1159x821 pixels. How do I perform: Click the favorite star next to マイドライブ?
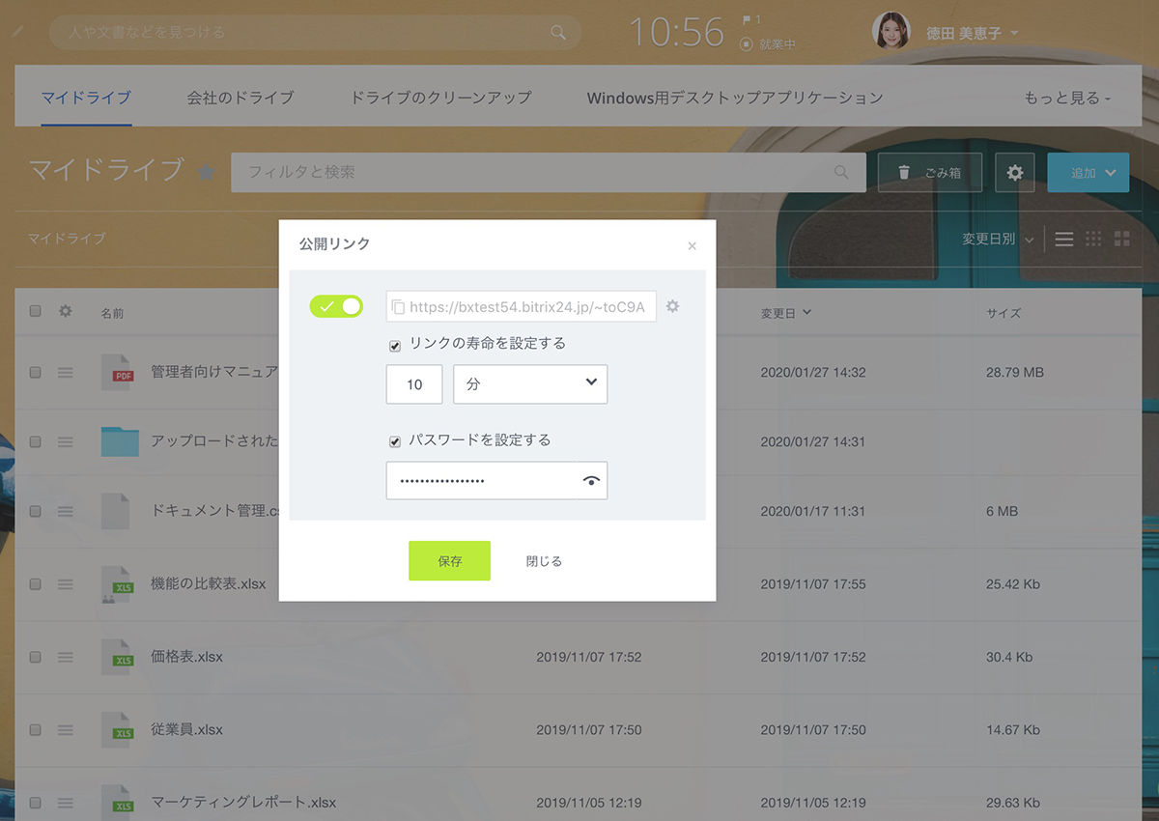206,172
